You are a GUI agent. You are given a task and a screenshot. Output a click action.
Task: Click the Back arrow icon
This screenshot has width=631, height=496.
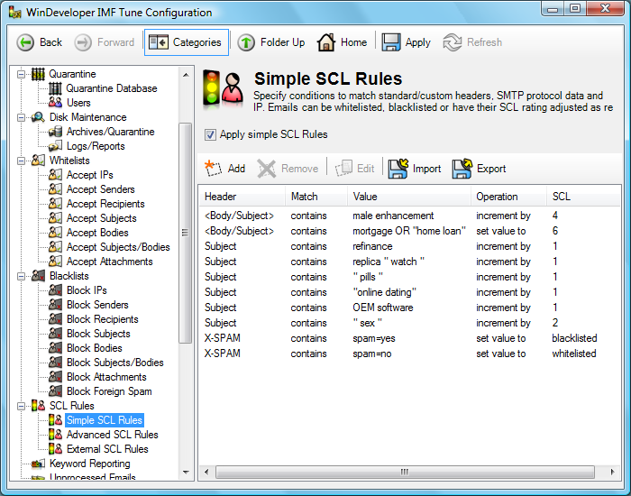(25, 42)
